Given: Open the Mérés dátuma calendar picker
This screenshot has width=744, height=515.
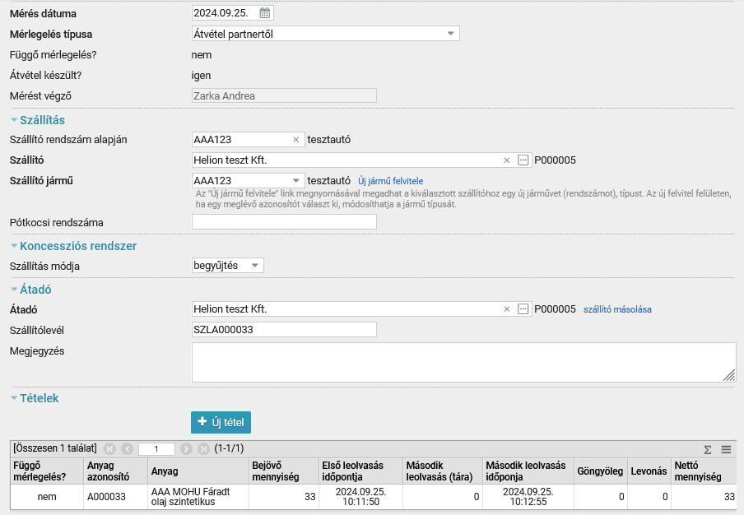Looking at the screenshot, I should point(265,13).
